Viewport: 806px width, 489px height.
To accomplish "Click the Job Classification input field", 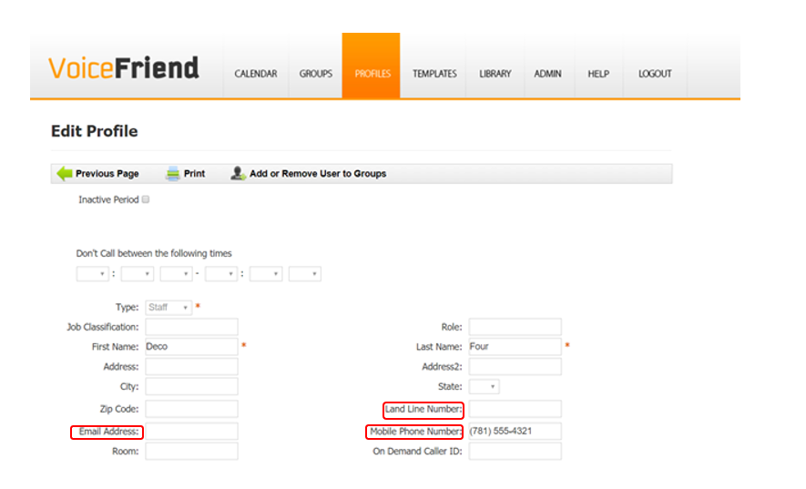I will point(192,327).
